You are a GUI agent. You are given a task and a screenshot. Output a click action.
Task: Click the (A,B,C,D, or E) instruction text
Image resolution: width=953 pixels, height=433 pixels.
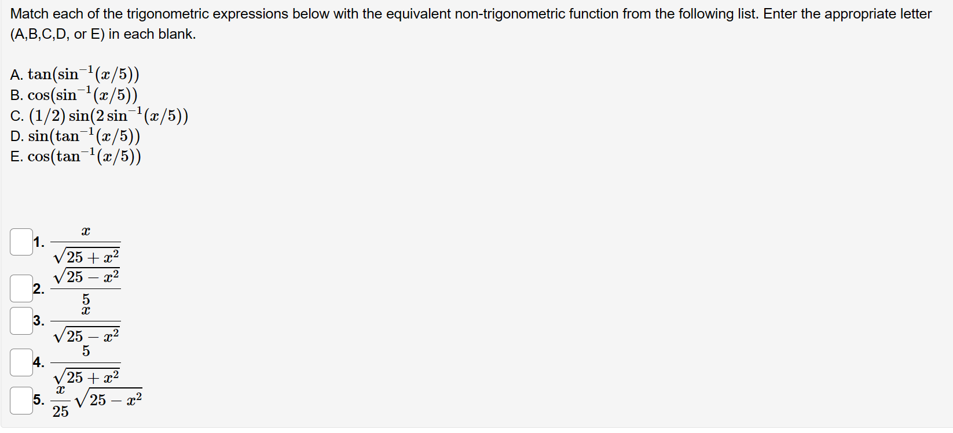click(x=103, y=34)
